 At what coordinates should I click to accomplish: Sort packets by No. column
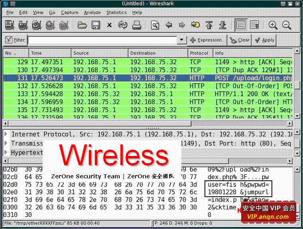coord(16,53)
